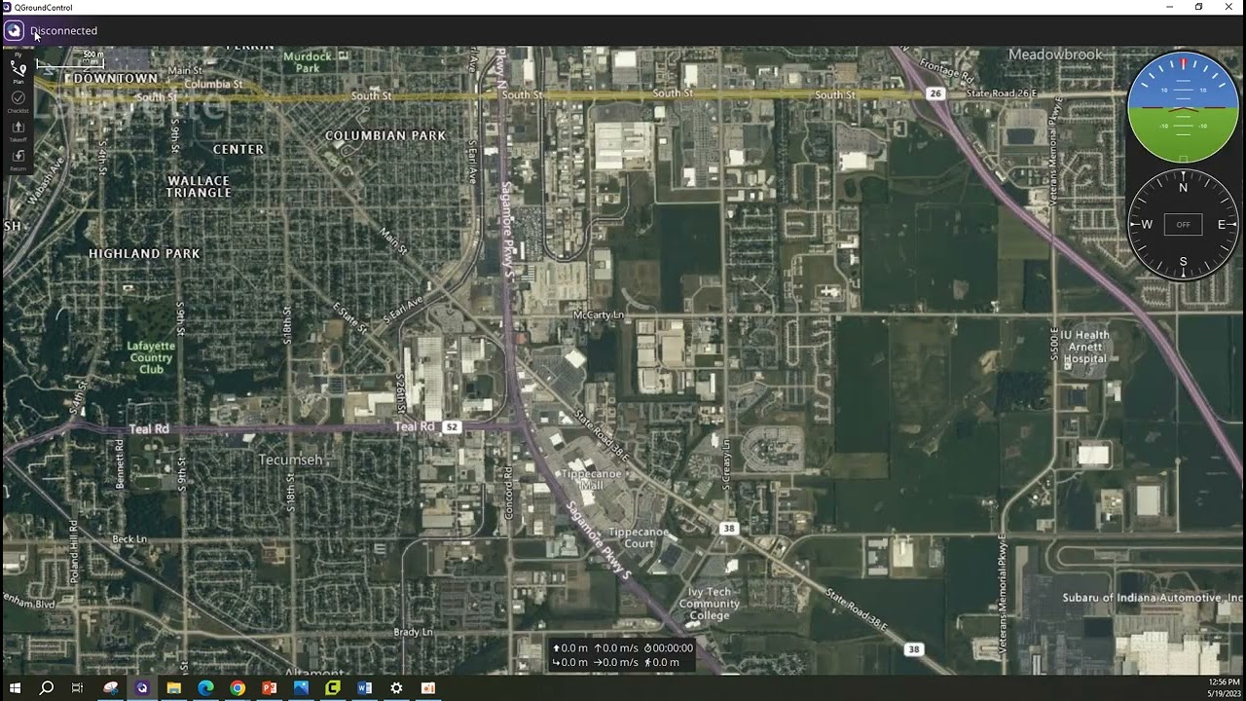Viewport: 1246px width, 701px height.
Task: Click the 500 m map scale bar
Action: [x=70, y=61]
